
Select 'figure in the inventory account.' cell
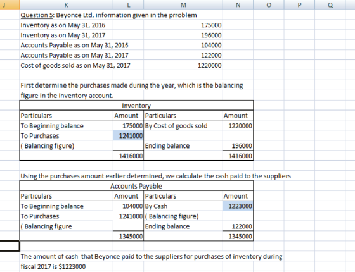(67, 96)
